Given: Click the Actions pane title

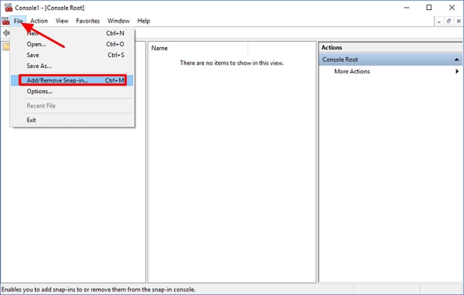Looking at the screenshot, I should click(331, 47).
